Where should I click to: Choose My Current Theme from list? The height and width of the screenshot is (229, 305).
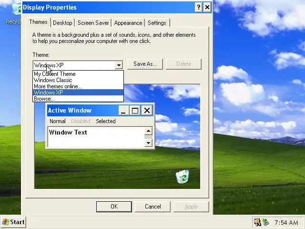pos(78,74)
